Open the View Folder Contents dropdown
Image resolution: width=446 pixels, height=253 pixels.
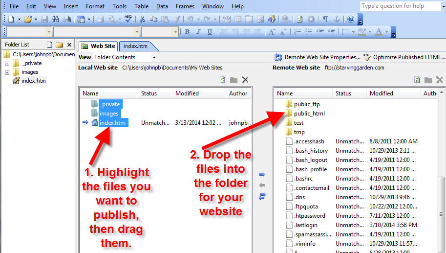pyautogui.click(x=153, y=57)
